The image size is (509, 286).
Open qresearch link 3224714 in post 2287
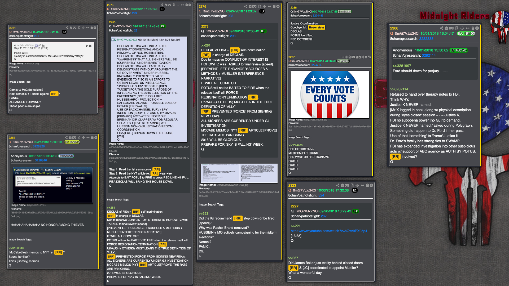pyautogui.click(x=316, y=65)
